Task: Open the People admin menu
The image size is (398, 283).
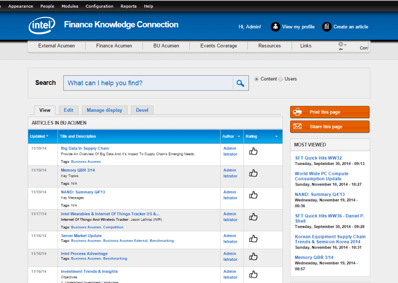Action: pyautogui.click(x=47, y=6)
